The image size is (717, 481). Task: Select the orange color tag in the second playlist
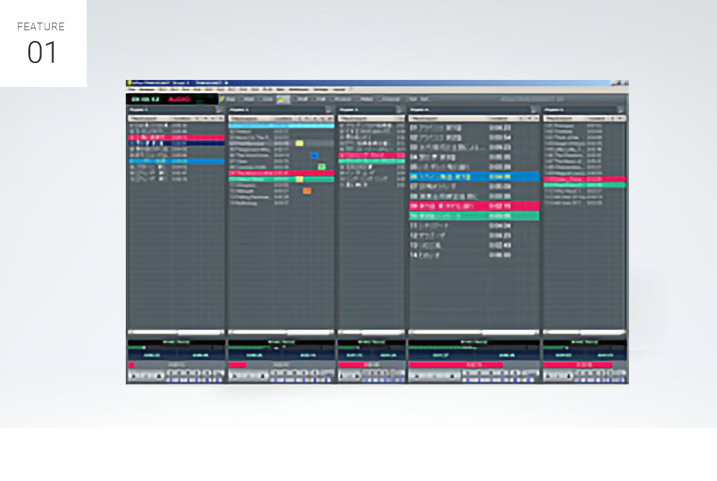coord(307,191)
